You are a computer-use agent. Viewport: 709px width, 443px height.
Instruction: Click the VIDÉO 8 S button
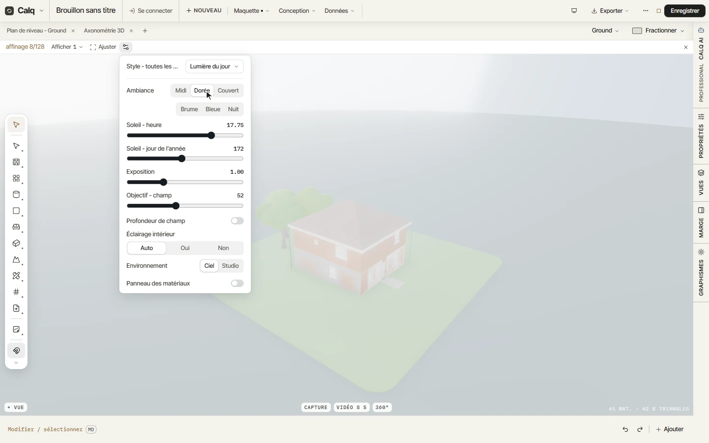point(352,408)
